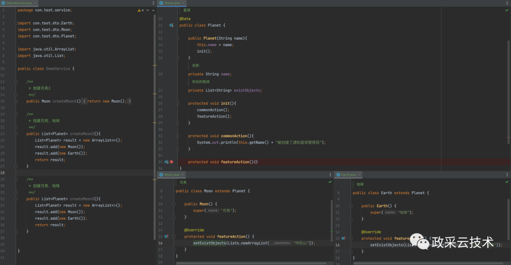Screen dimensions: 511x265
Task: Close the Moon.java tab
Action: coord(182,175)
